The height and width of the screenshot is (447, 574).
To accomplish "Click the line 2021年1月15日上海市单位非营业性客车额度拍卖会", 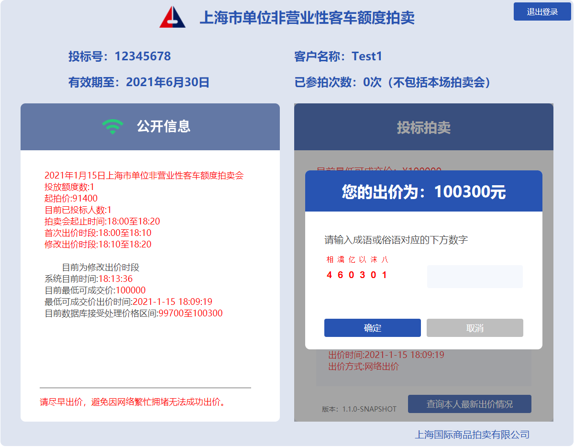I will 144,176.
